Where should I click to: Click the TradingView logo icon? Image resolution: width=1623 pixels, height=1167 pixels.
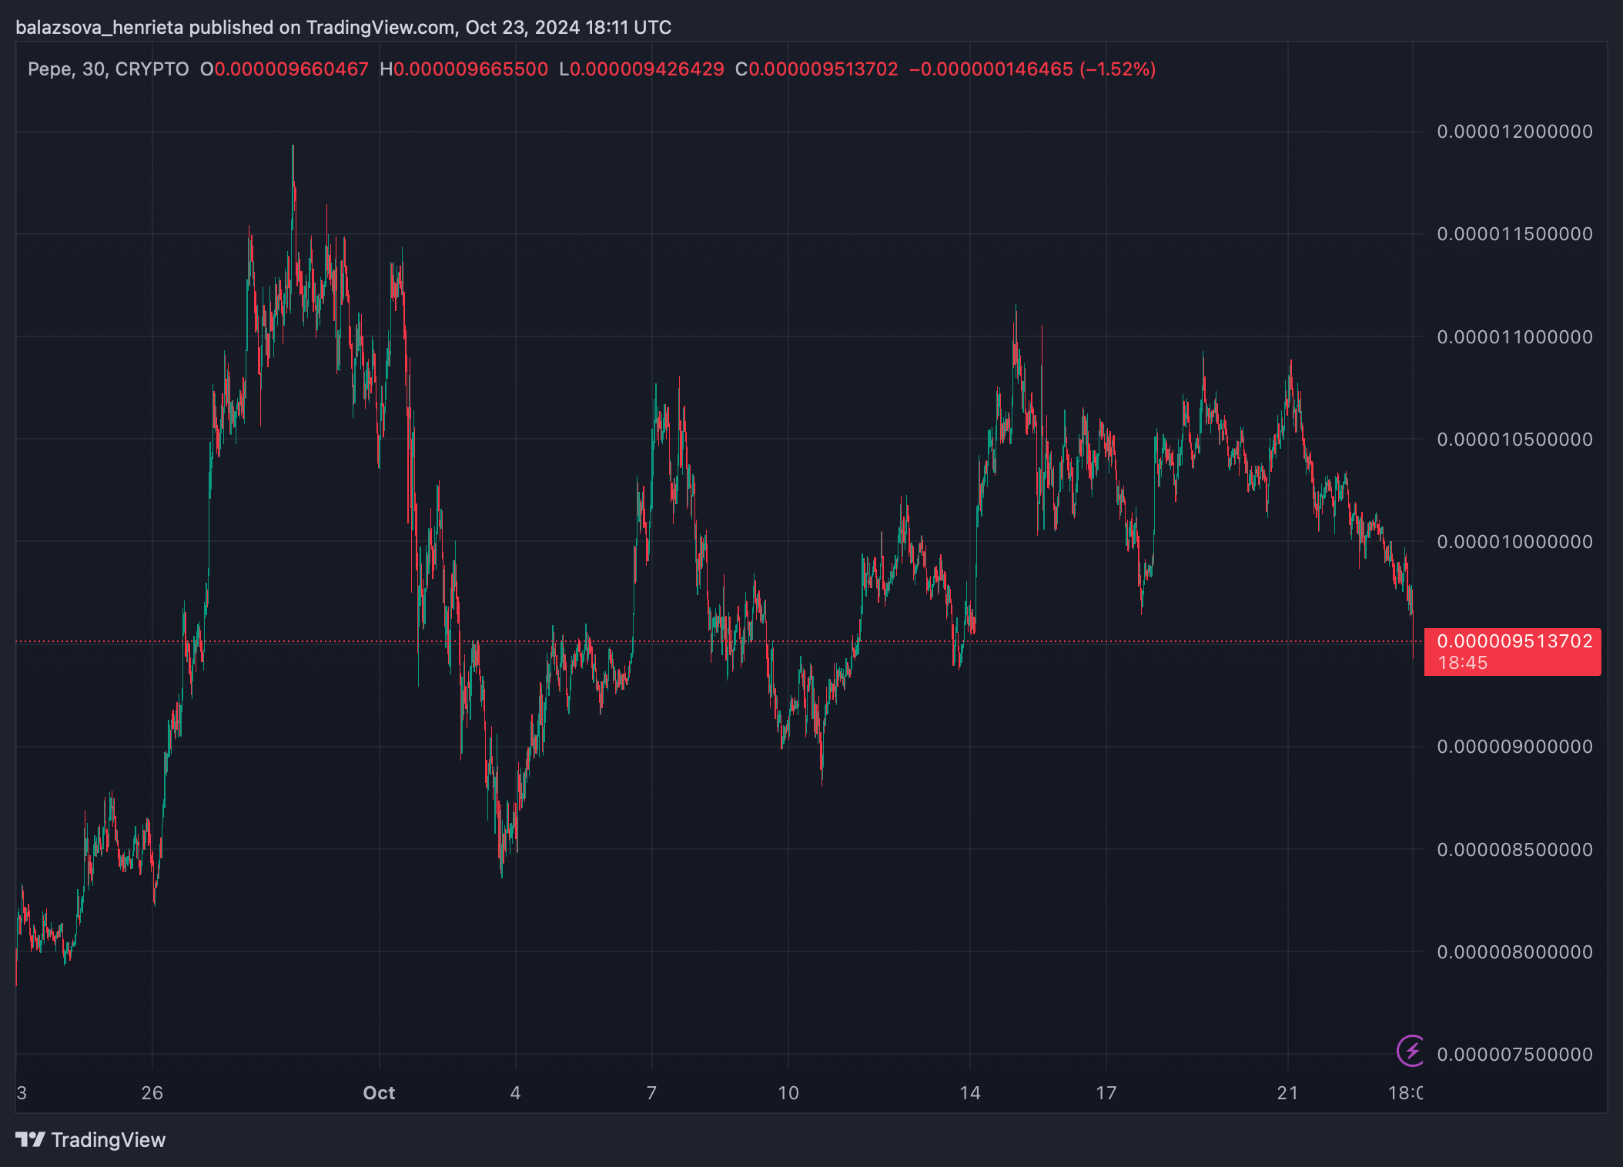[x=31, y=1139]
